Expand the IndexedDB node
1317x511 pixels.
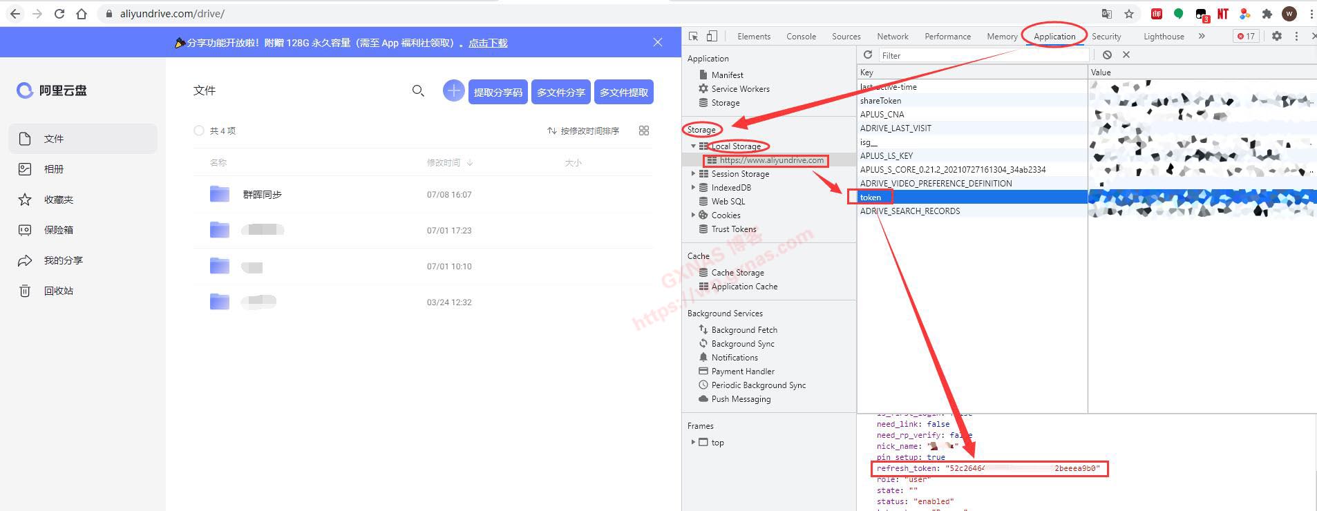coord(693,188)
